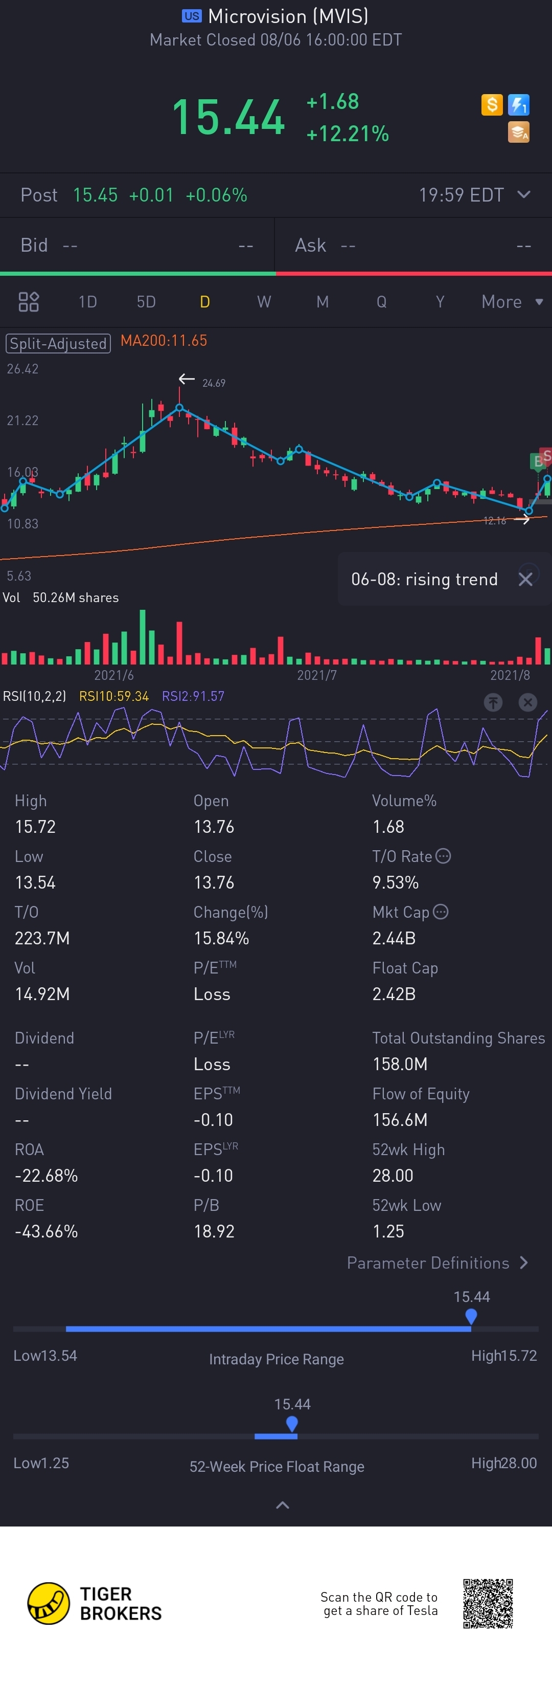Open Parameter Definitions
This screenshot has width=552, height=1681.
tap(438, 1263)
